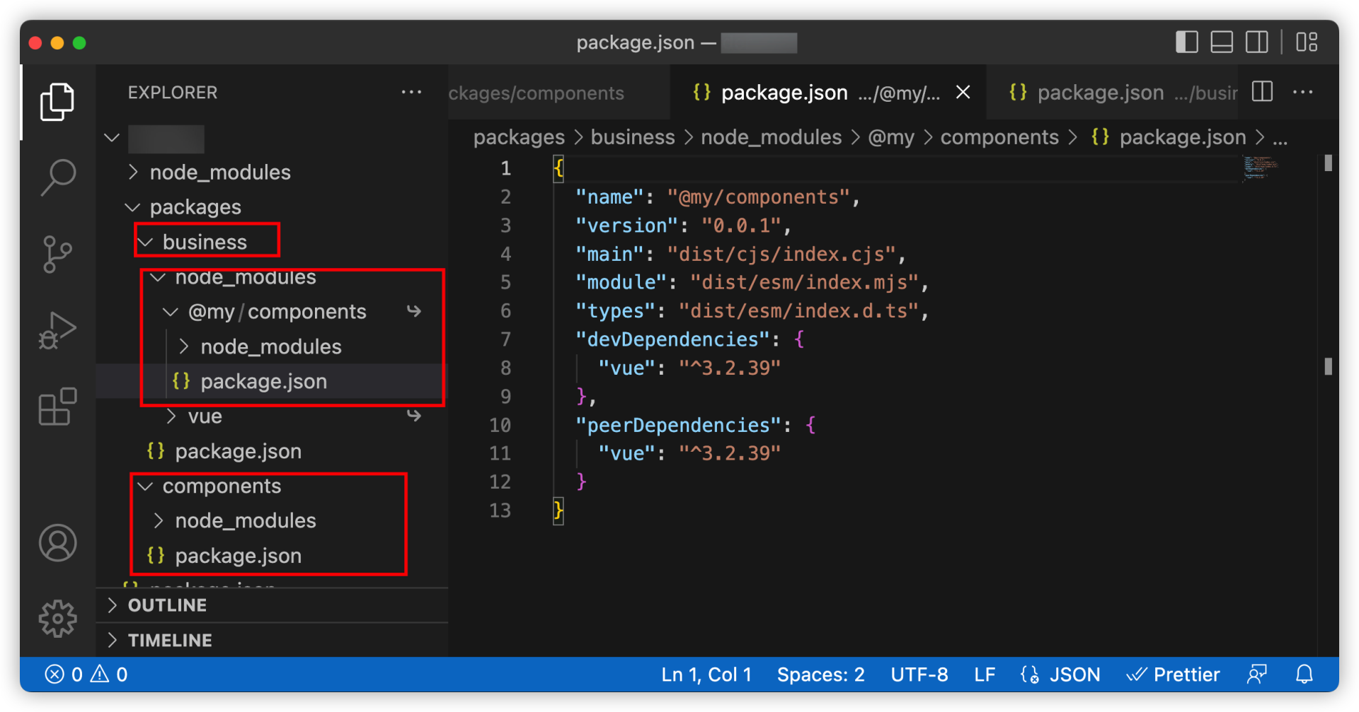Click the components breadcrumb segment
Viewport: 1359px width, 712px height.
coord(999,137)
